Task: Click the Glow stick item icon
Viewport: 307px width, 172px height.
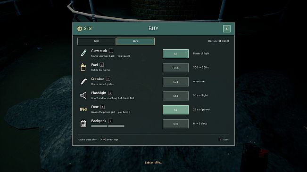Action: pos(83,53)
